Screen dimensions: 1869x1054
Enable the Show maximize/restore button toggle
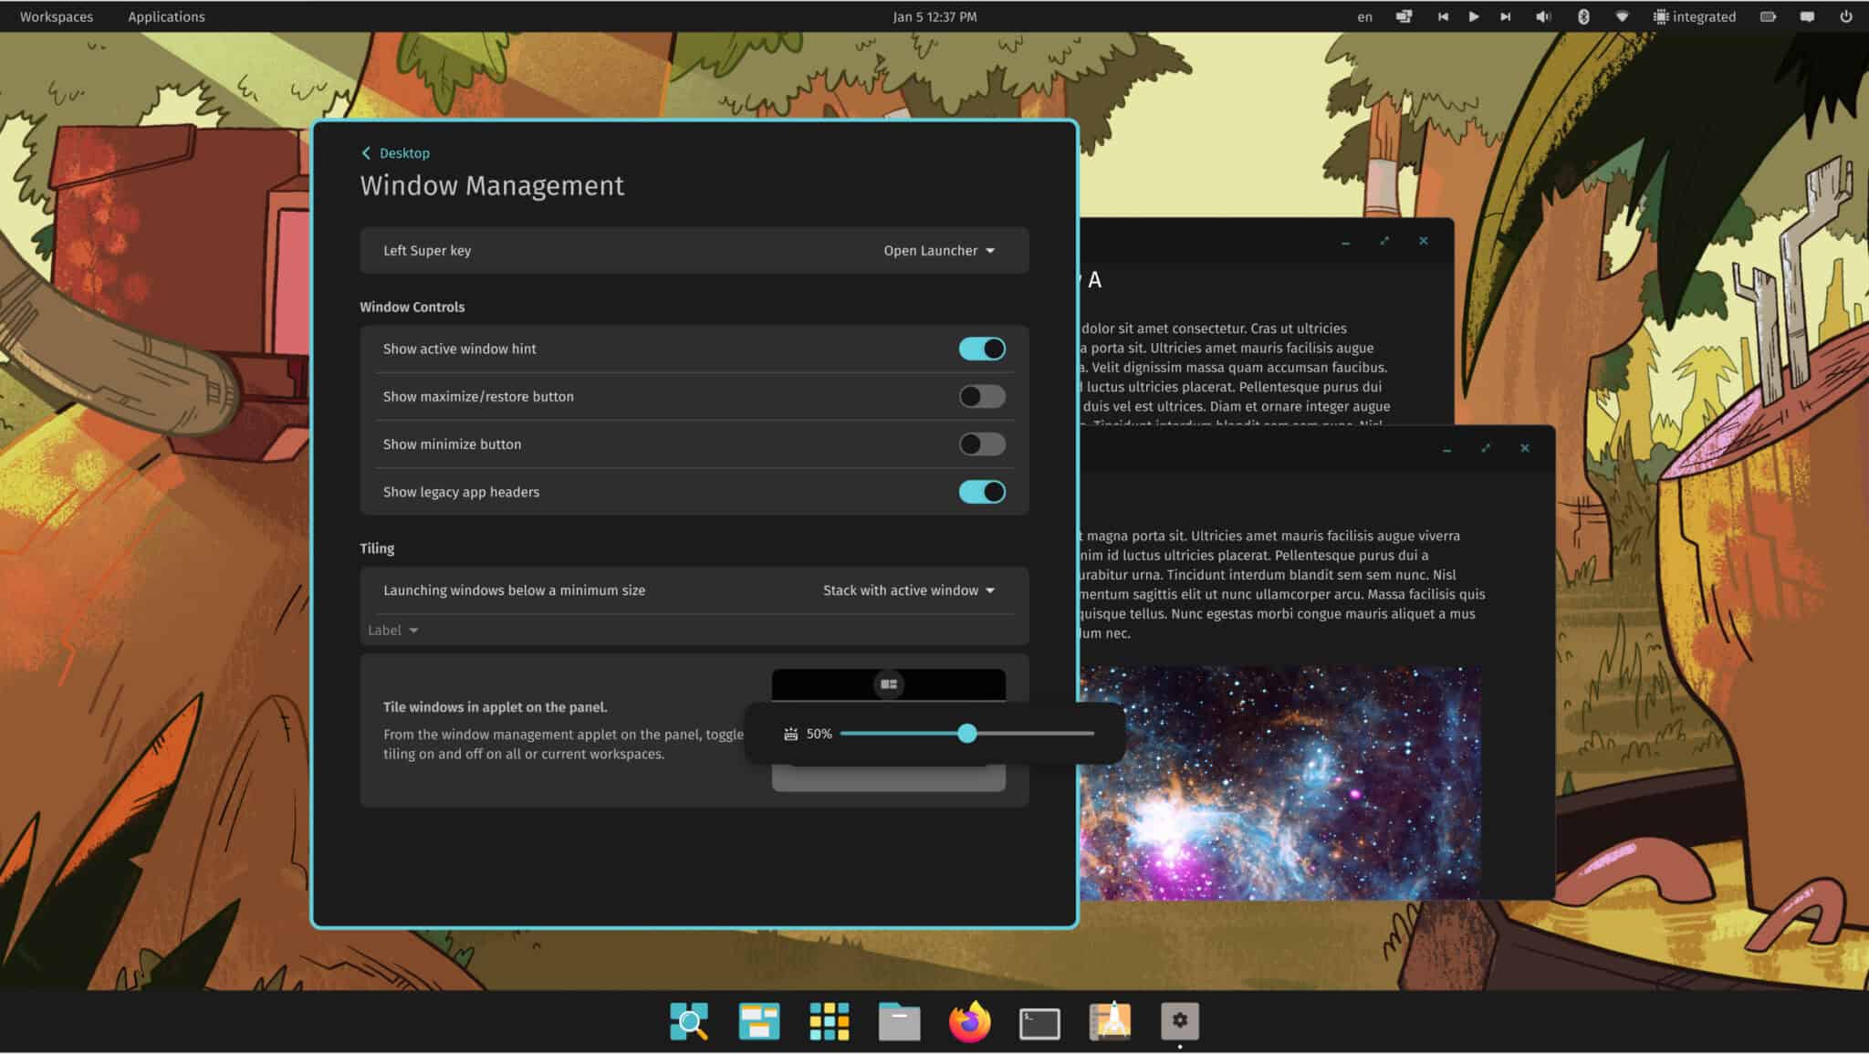[x=981, y=396]
